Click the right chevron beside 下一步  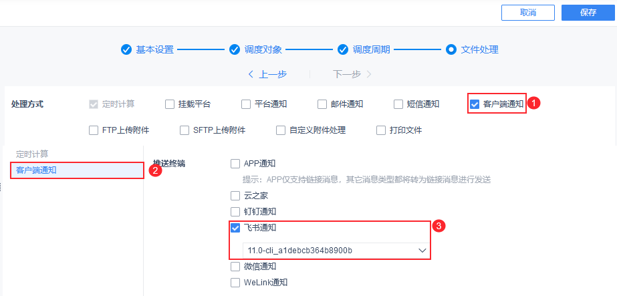click(369, 74)
